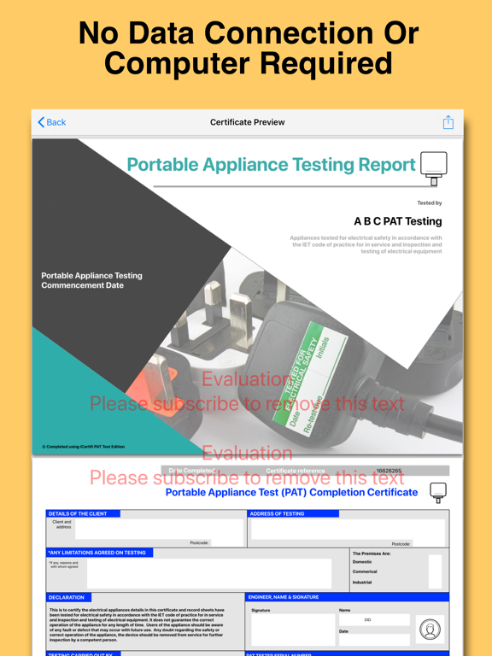Open the share icon in the top bar
Image resolution: width=492 pixels, height=656 pixels.
click(448, 122)
